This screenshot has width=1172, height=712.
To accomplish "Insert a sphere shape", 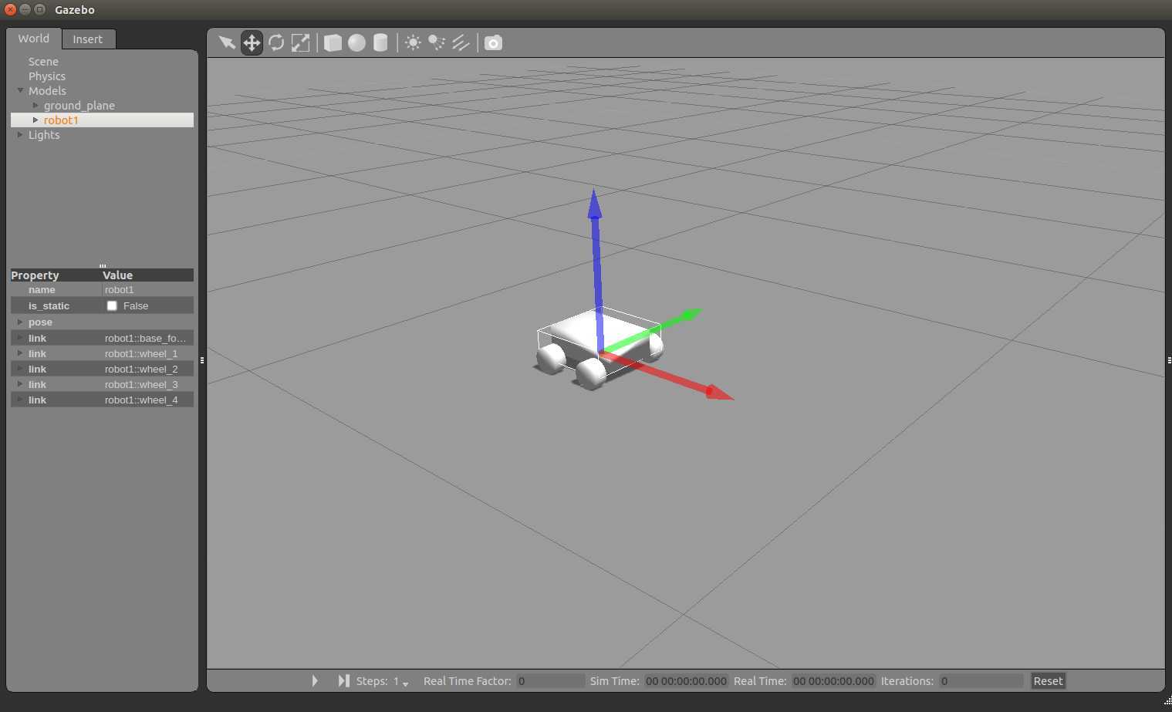I will [356, 42].
